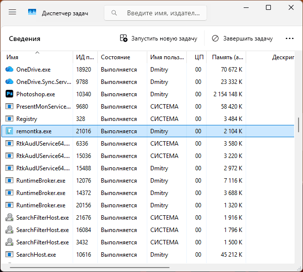Screen dimensions: 303x272
Task: Click the OneDrive.Sync.Service cloud icon
Action: pos(9,81)
